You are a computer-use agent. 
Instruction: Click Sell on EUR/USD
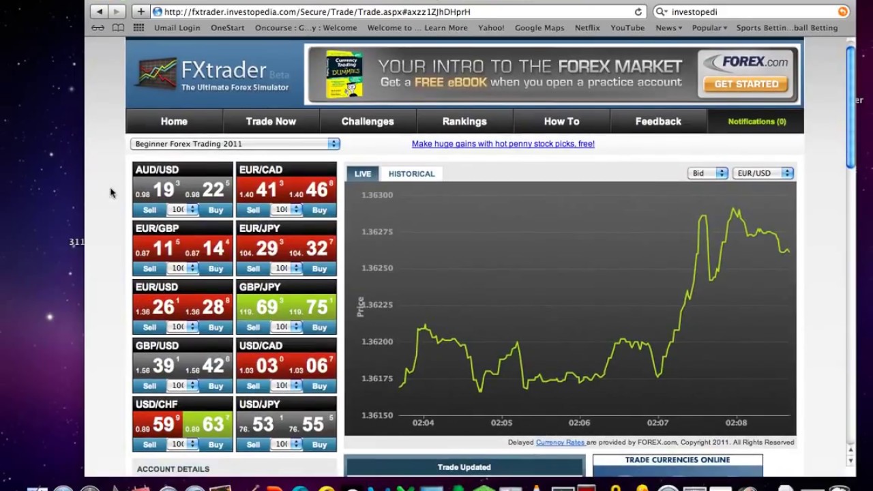[149, 327]
